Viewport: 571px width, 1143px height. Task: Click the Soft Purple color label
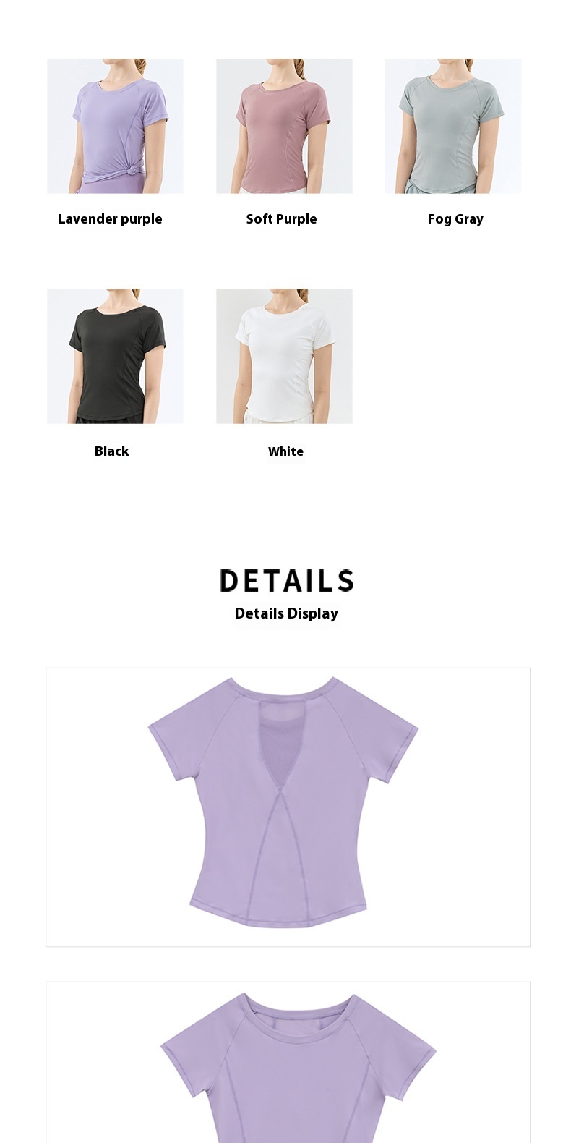[281, 219]
